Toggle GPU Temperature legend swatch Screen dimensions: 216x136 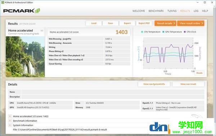163,32
